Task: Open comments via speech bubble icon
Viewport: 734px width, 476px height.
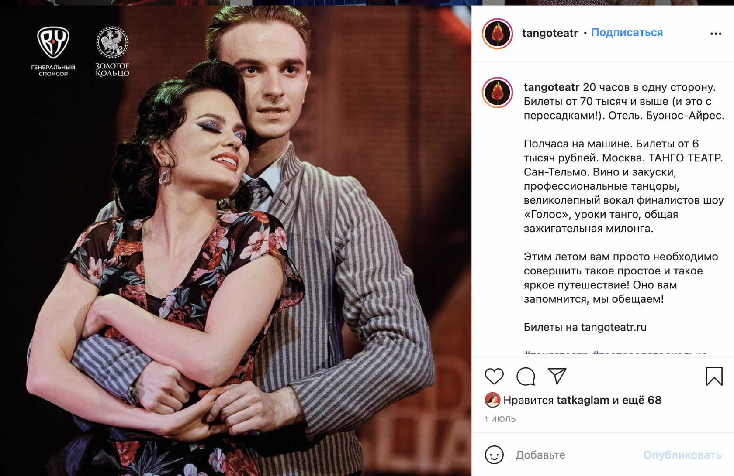Action: point(526,376)
